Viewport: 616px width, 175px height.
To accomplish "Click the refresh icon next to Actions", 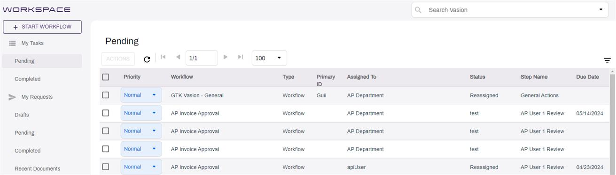I will pos(147,59).
